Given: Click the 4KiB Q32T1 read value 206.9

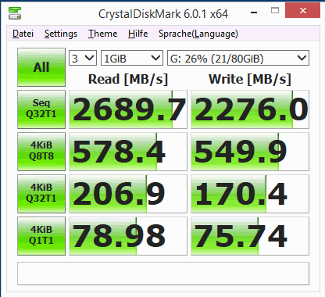Looking at the screenshot, I should 128,194.
